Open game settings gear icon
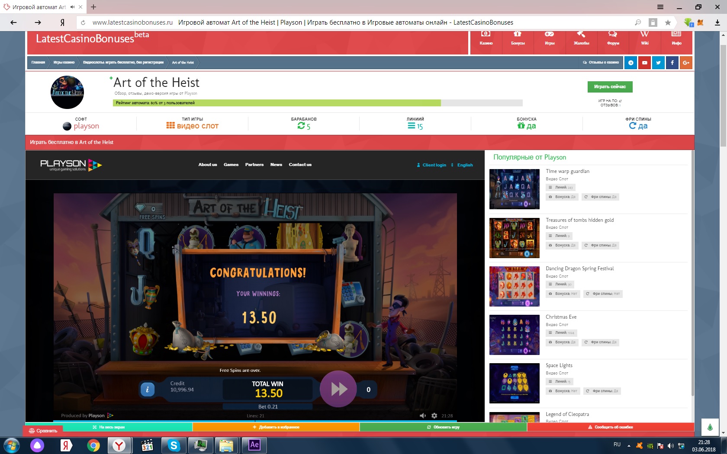Screen dimensions: 727x454 (x=434, y=416)
